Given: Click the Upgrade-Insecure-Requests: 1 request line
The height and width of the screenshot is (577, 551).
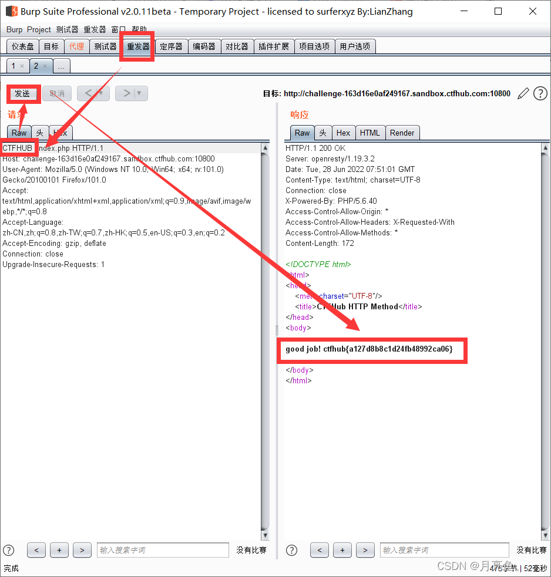Looking at the screenshot, I should tap(53, 264).
